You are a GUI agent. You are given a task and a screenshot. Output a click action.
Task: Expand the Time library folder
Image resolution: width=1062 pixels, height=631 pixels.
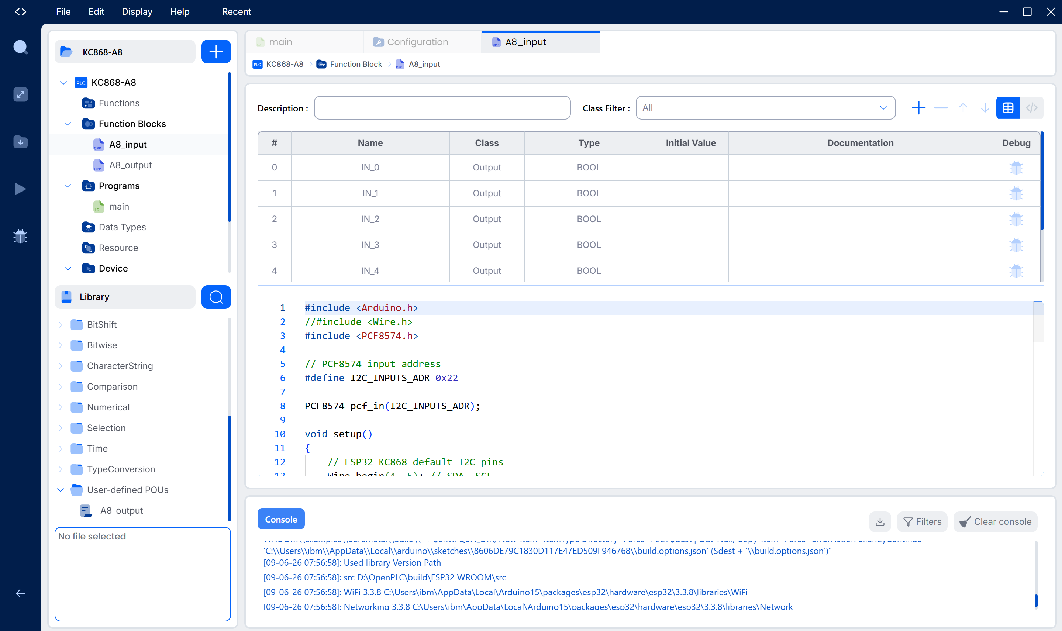(x=61, y=449)
